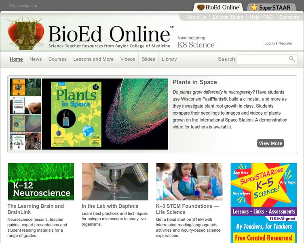The width and height of the screenshot is (304, 243).
Task: Select the Scientific Decision-making carousel thumbnail
Action: 25,105
